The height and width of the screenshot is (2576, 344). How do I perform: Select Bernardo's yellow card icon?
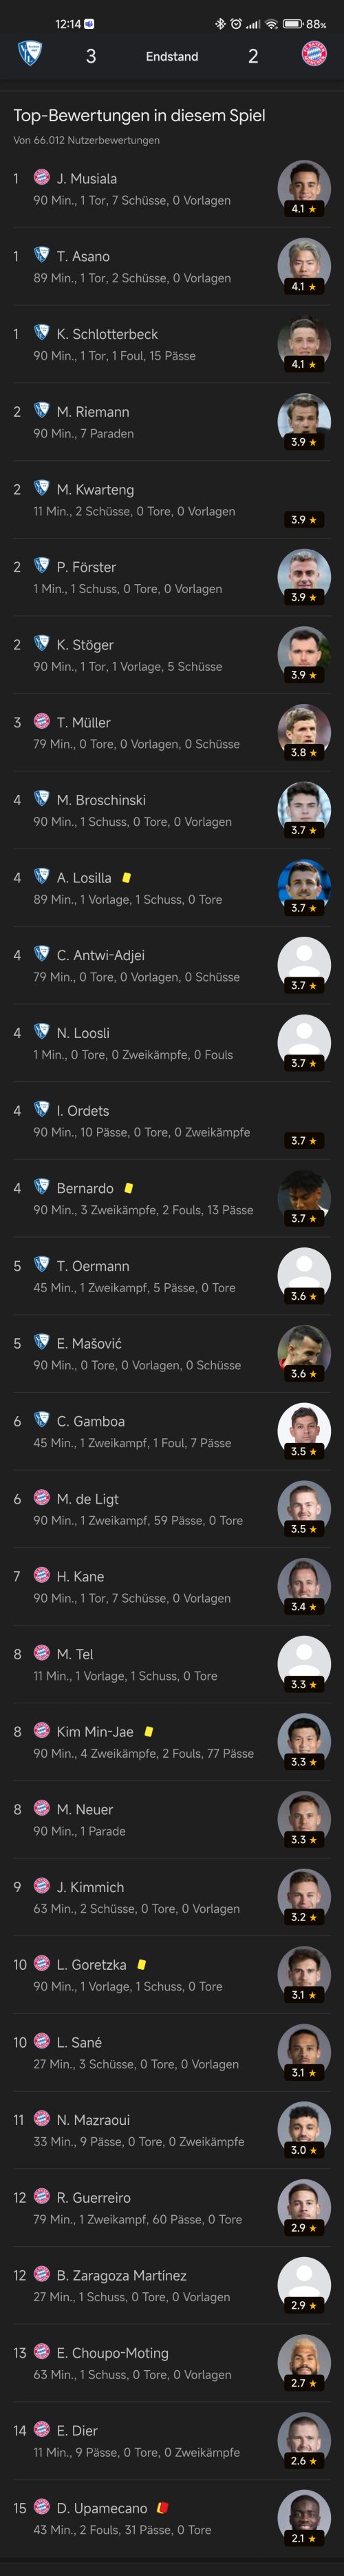[128, 1188]
